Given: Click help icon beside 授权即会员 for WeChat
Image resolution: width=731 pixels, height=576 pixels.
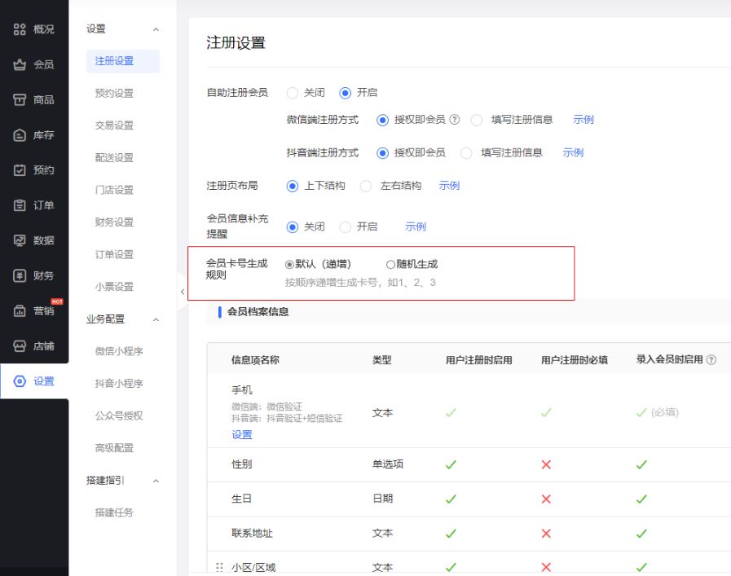Looking at the screenshot, I should pyautogui.click(x=455, y=120).
